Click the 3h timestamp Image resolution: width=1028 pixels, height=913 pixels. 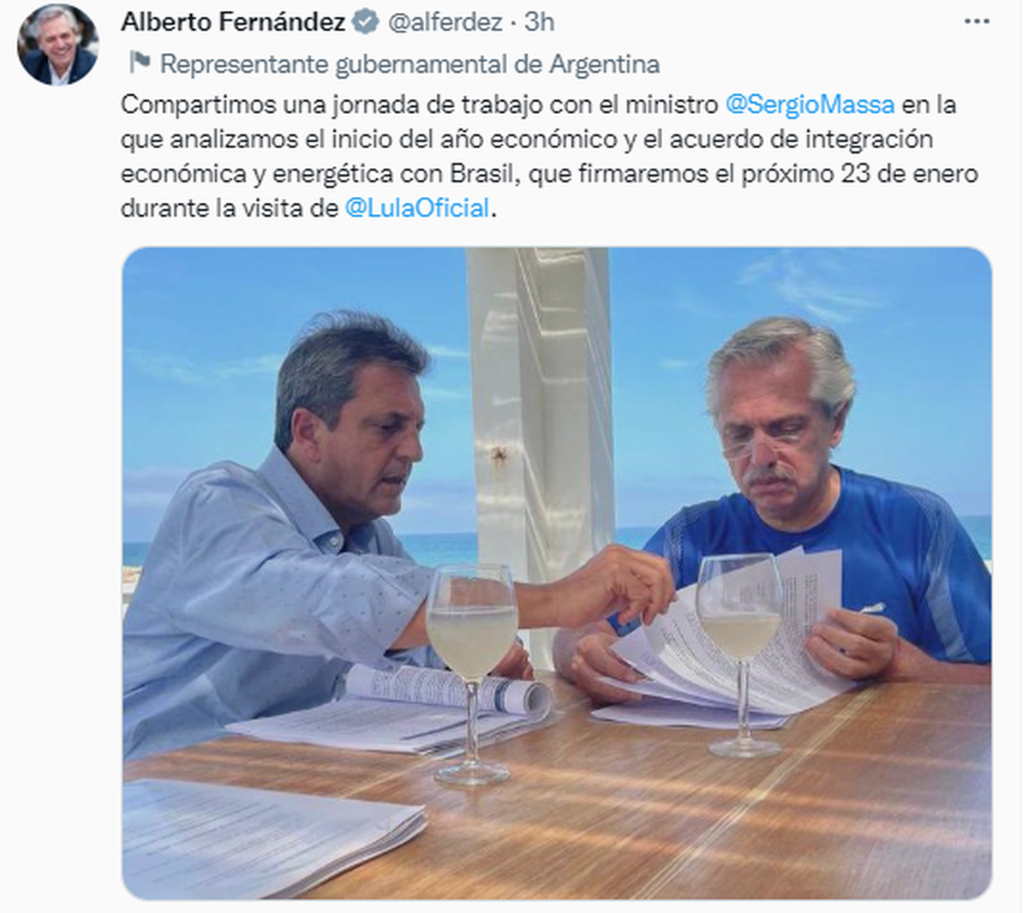coord(540,22)
